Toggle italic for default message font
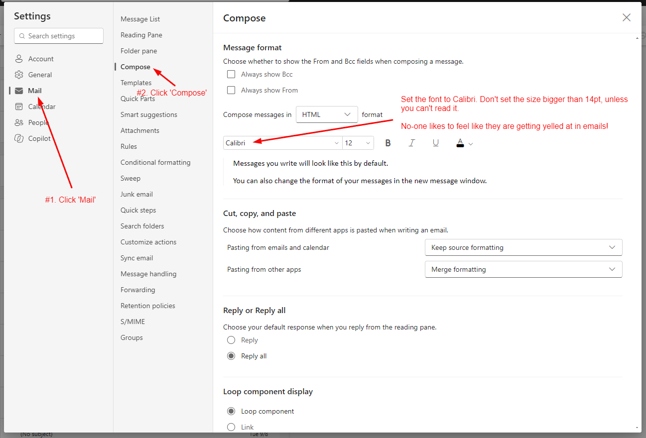This screenshot has height=438, width=646. [412, 143]
